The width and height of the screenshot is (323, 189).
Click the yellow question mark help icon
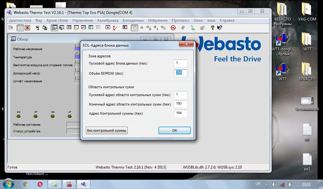pos(212,27)
